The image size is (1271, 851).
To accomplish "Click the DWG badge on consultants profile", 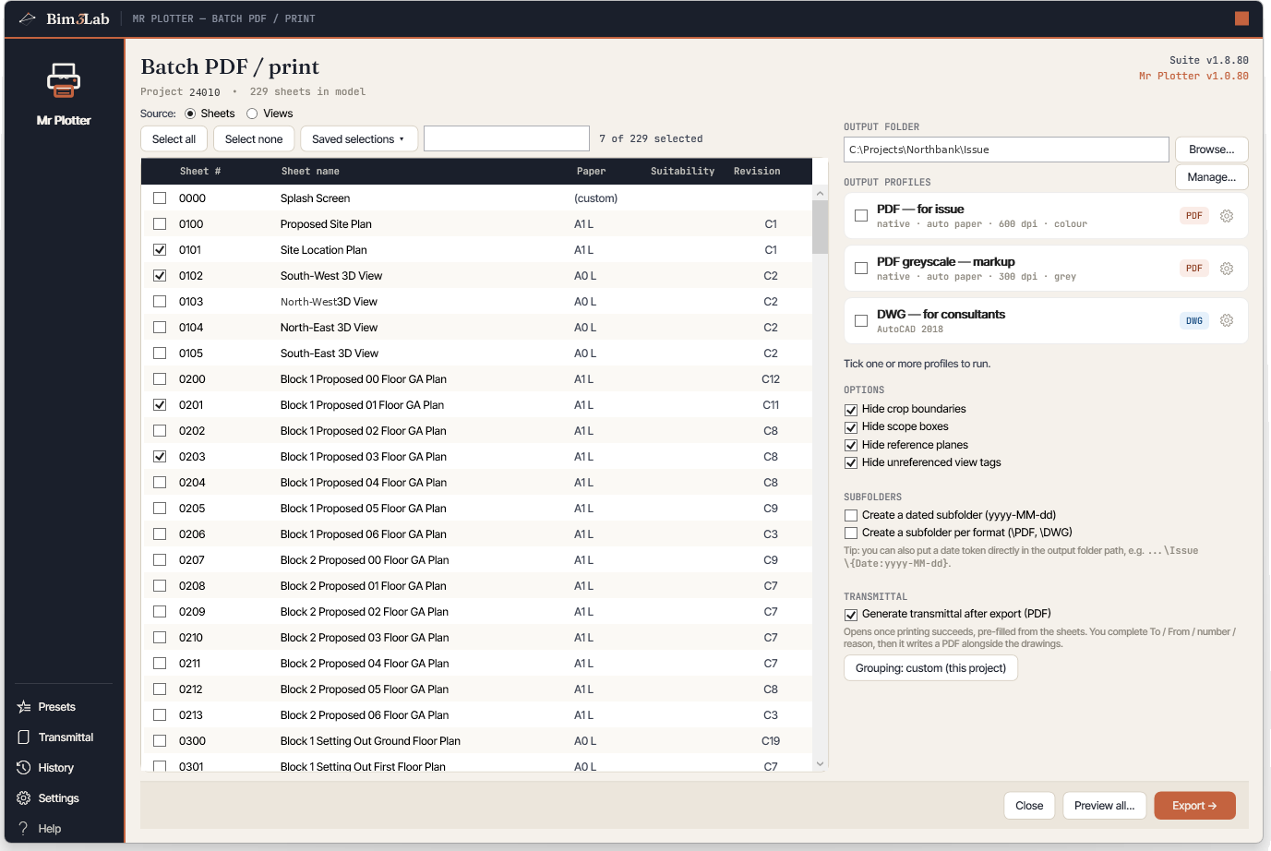I will (x=1194, y=321).
